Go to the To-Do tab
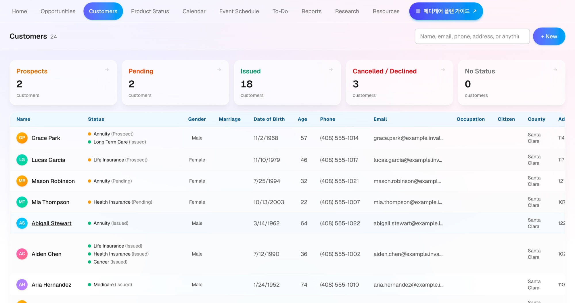Viewport: 575px width, 303px height. click(x=280, y=11)
